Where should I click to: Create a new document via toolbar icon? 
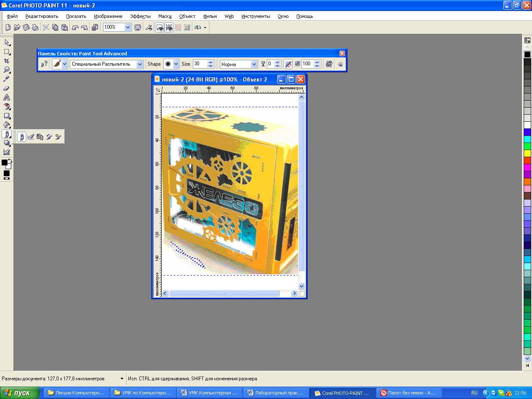click(8, 27)
